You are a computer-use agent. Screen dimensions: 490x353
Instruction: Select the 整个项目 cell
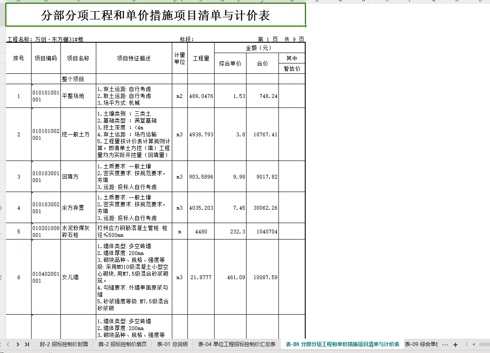click(x=79, y=79)
